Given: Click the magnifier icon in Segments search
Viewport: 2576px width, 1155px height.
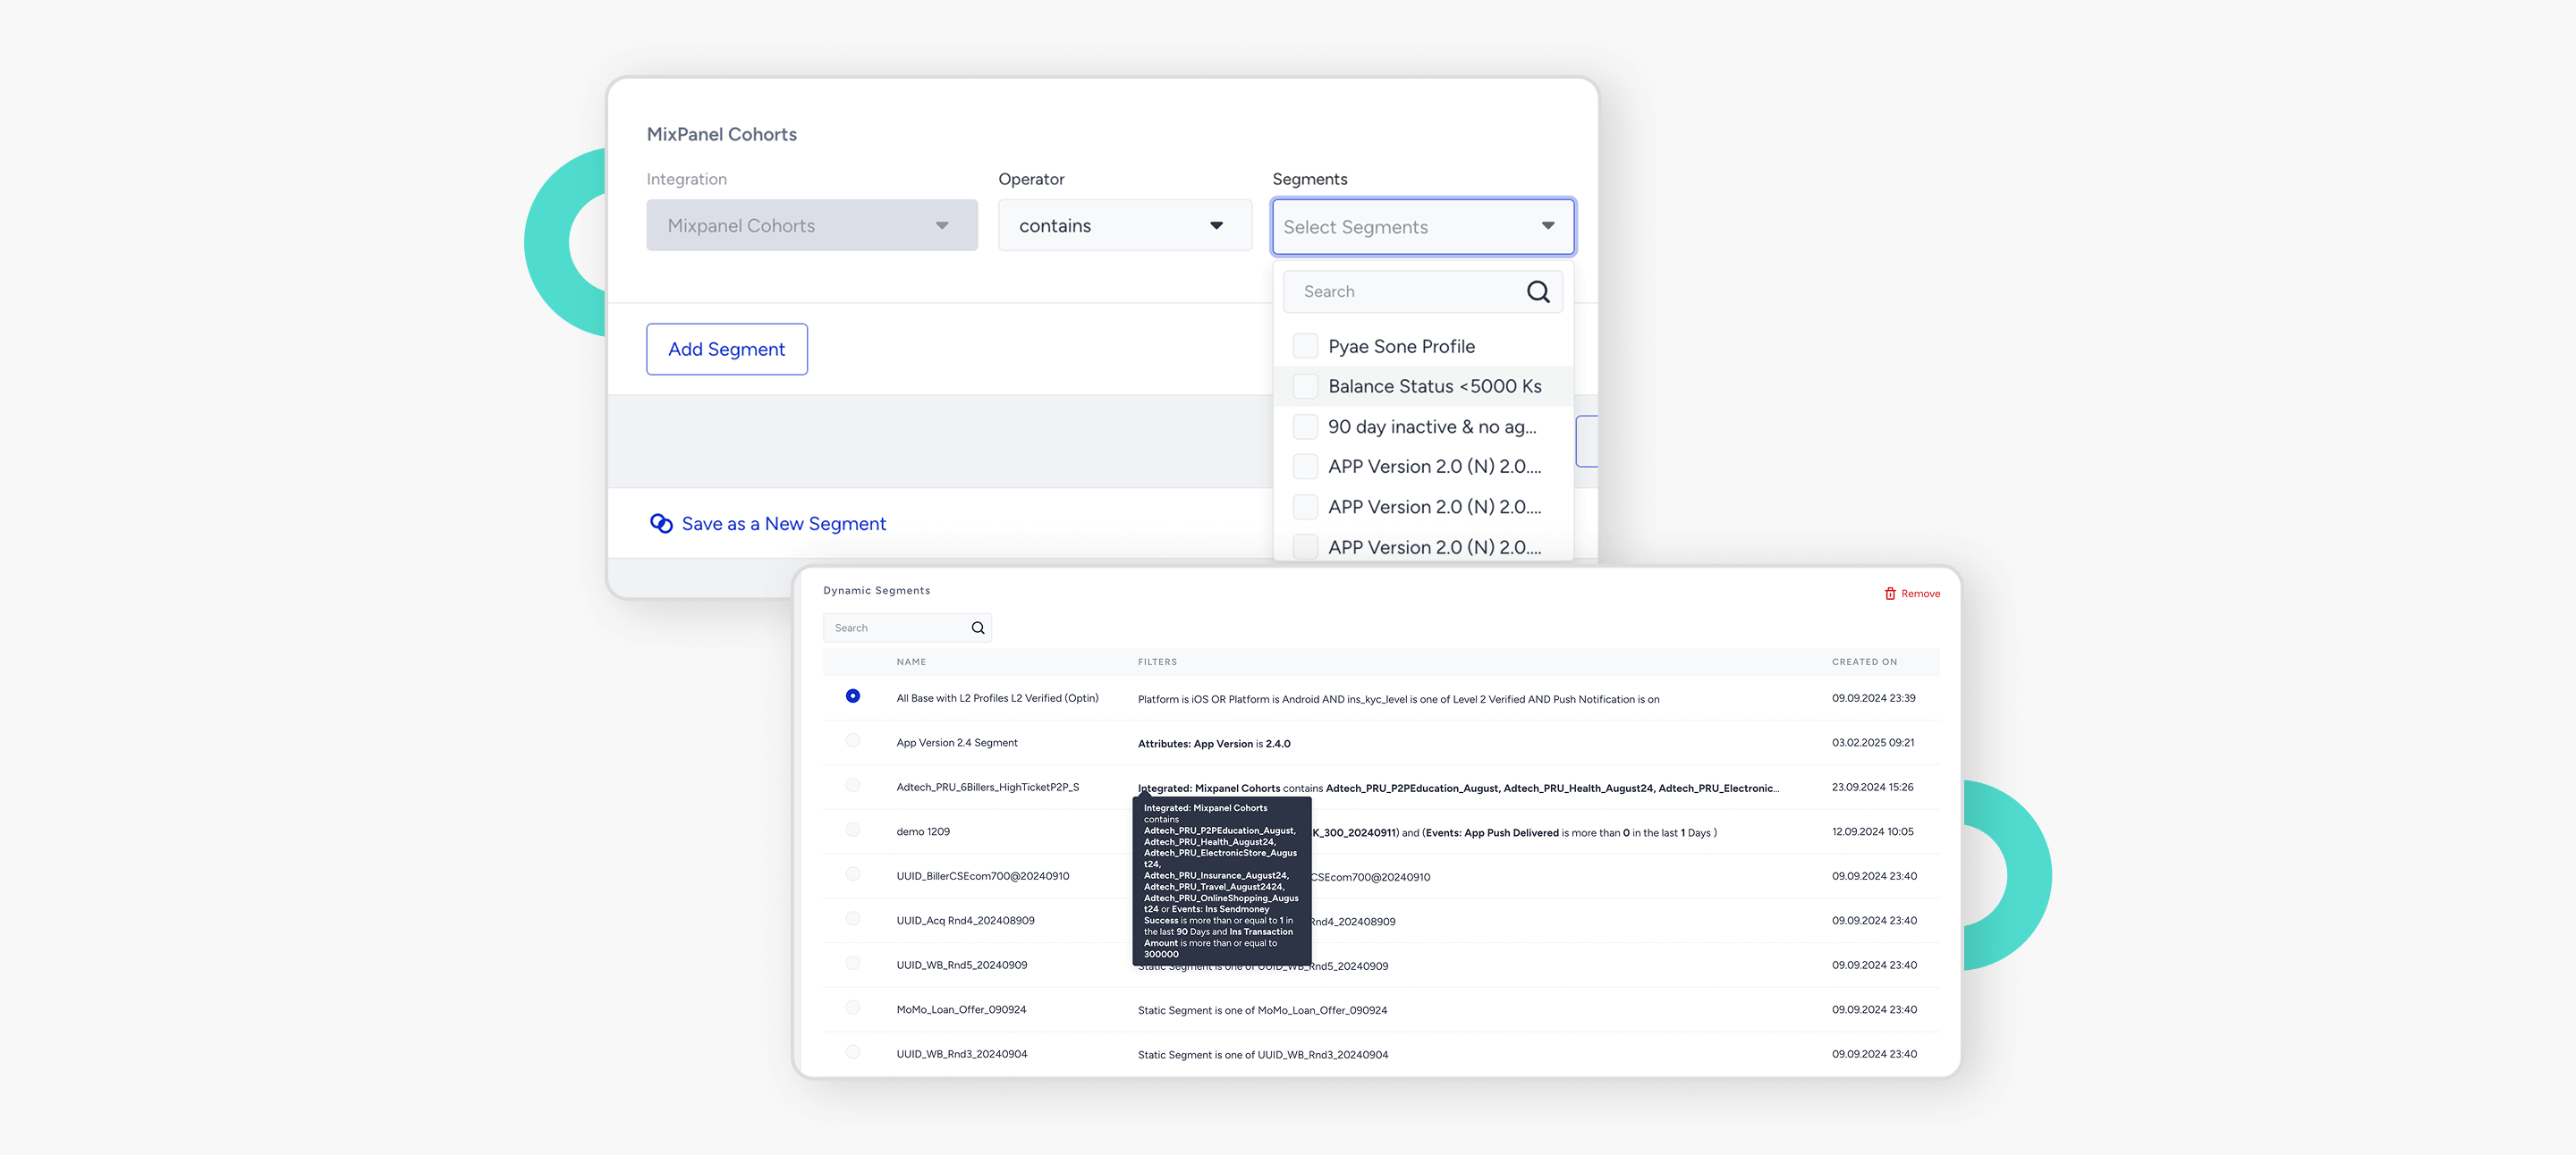Looking at the screenshot, I should click(1537, 291).
